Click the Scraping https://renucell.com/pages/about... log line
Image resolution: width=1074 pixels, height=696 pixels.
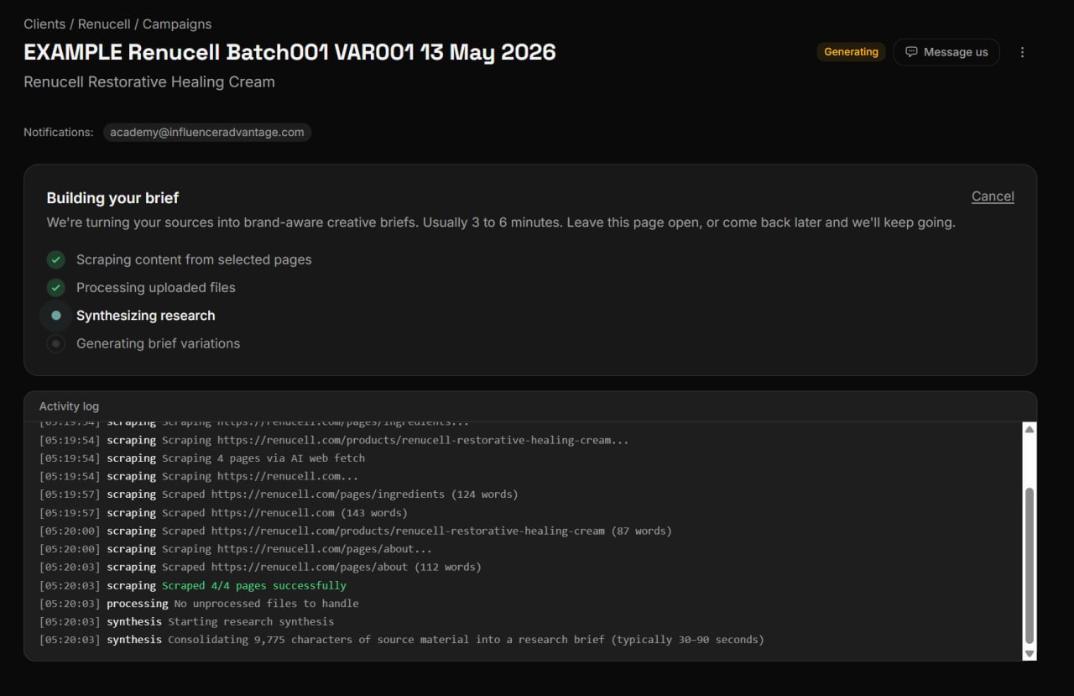point(236,549)
